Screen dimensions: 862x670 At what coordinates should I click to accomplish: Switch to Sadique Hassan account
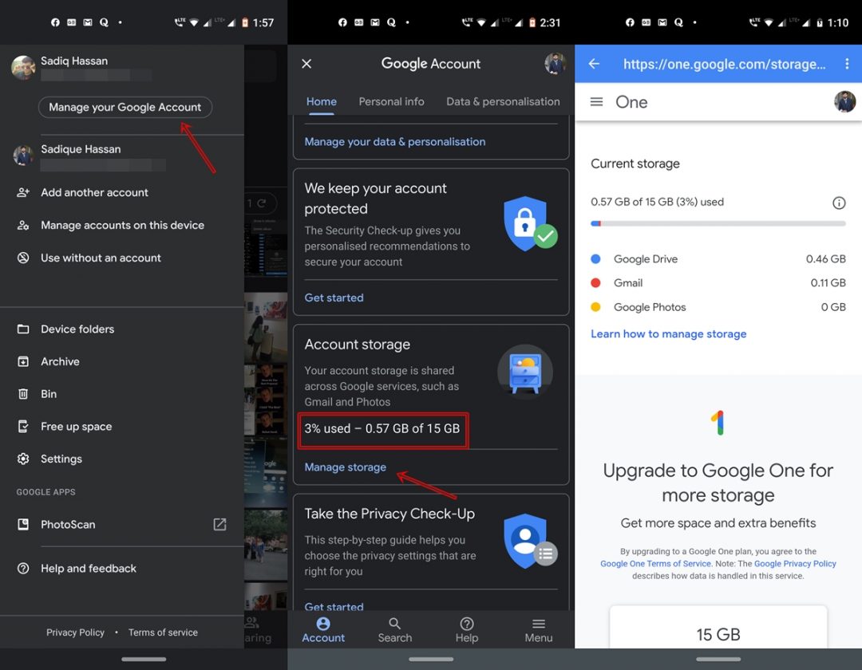click(122, 156)
